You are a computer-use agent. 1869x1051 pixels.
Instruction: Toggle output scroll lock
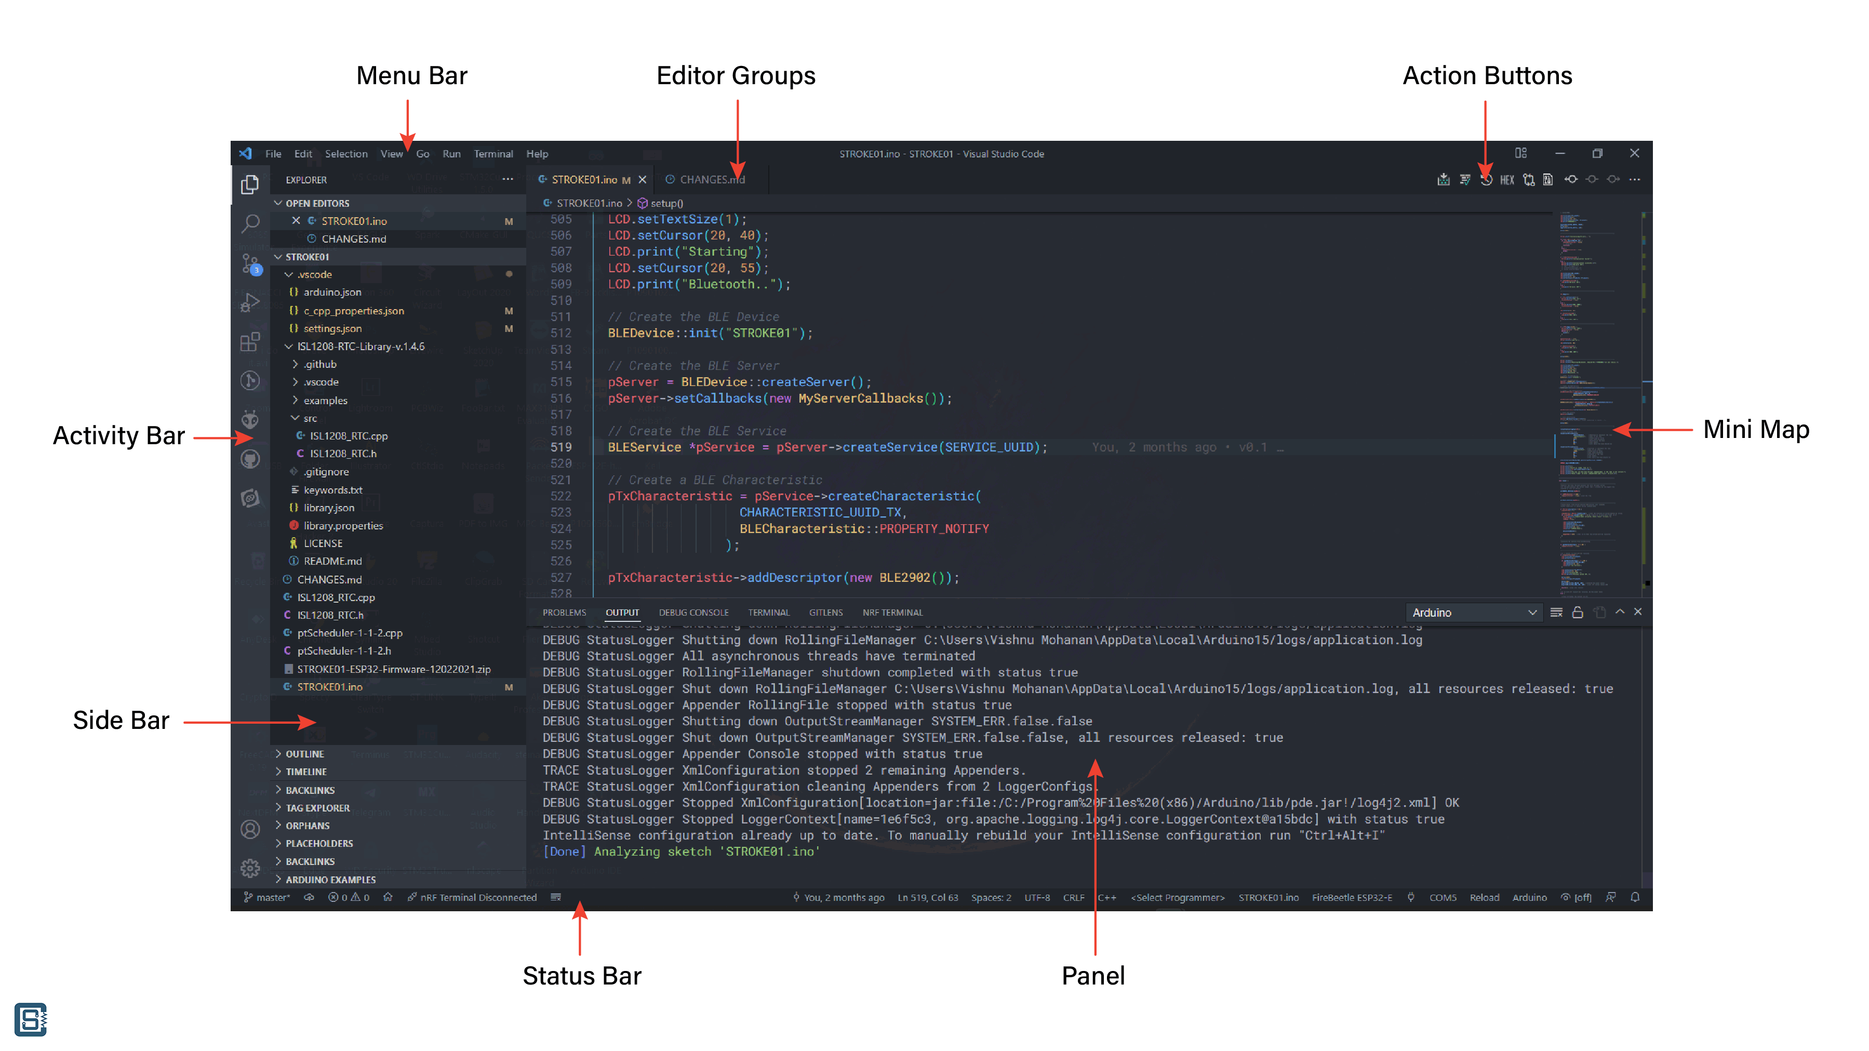tap(1578, 612)
